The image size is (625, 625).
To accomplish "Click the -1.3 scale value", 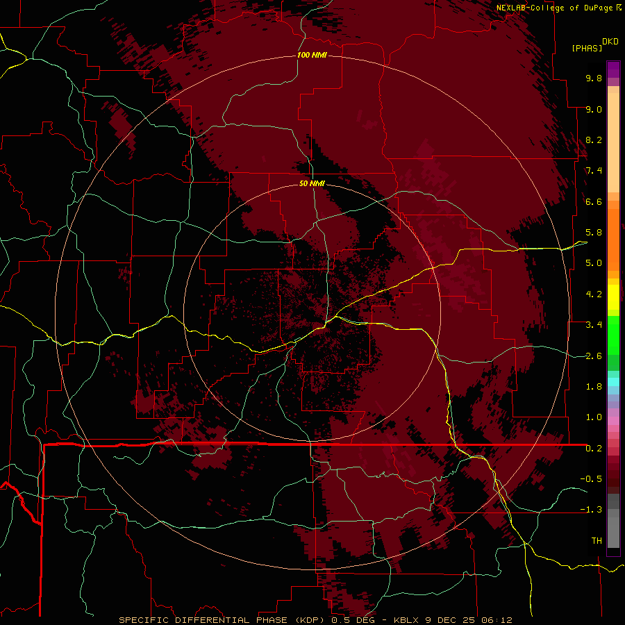I will 591,510.
